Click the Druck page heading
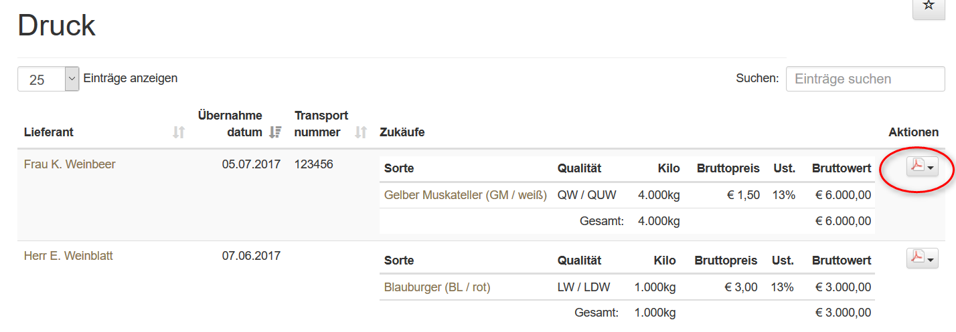956x332 pixels. [56, 25]
